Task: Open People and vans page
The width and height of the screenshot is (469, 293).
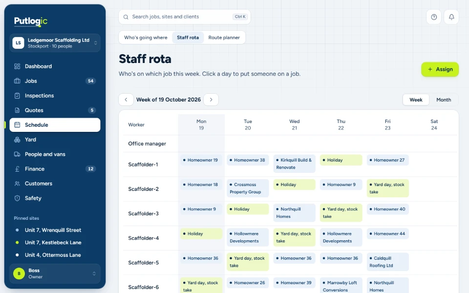Action: click(x=55, y=154)
